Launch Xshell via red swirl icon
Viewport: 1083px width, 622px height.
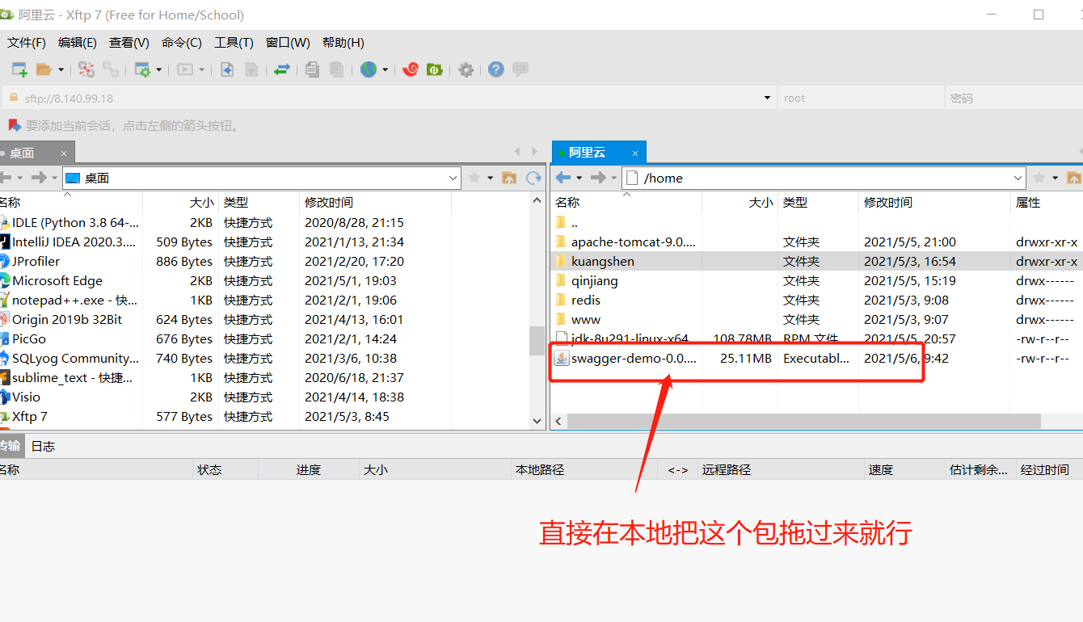tap(411, 69)
